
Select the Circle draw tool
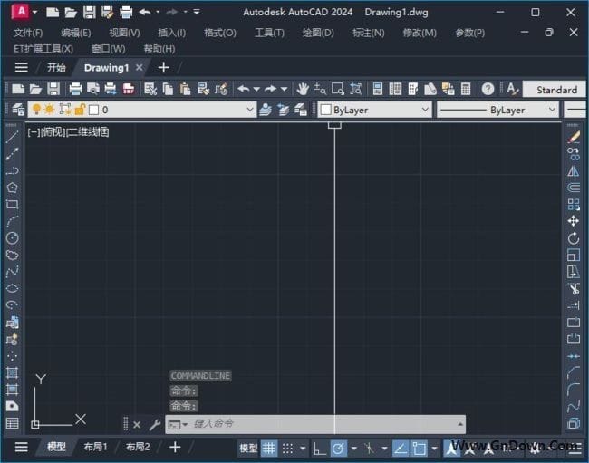coord(12,238)
